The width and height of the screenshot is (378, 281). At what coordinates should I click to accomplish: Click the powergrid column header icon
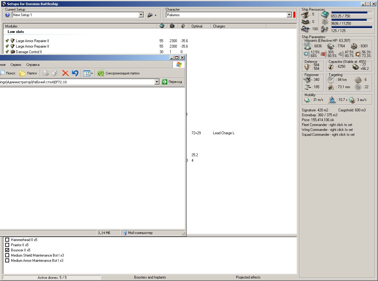click(172, 26)
